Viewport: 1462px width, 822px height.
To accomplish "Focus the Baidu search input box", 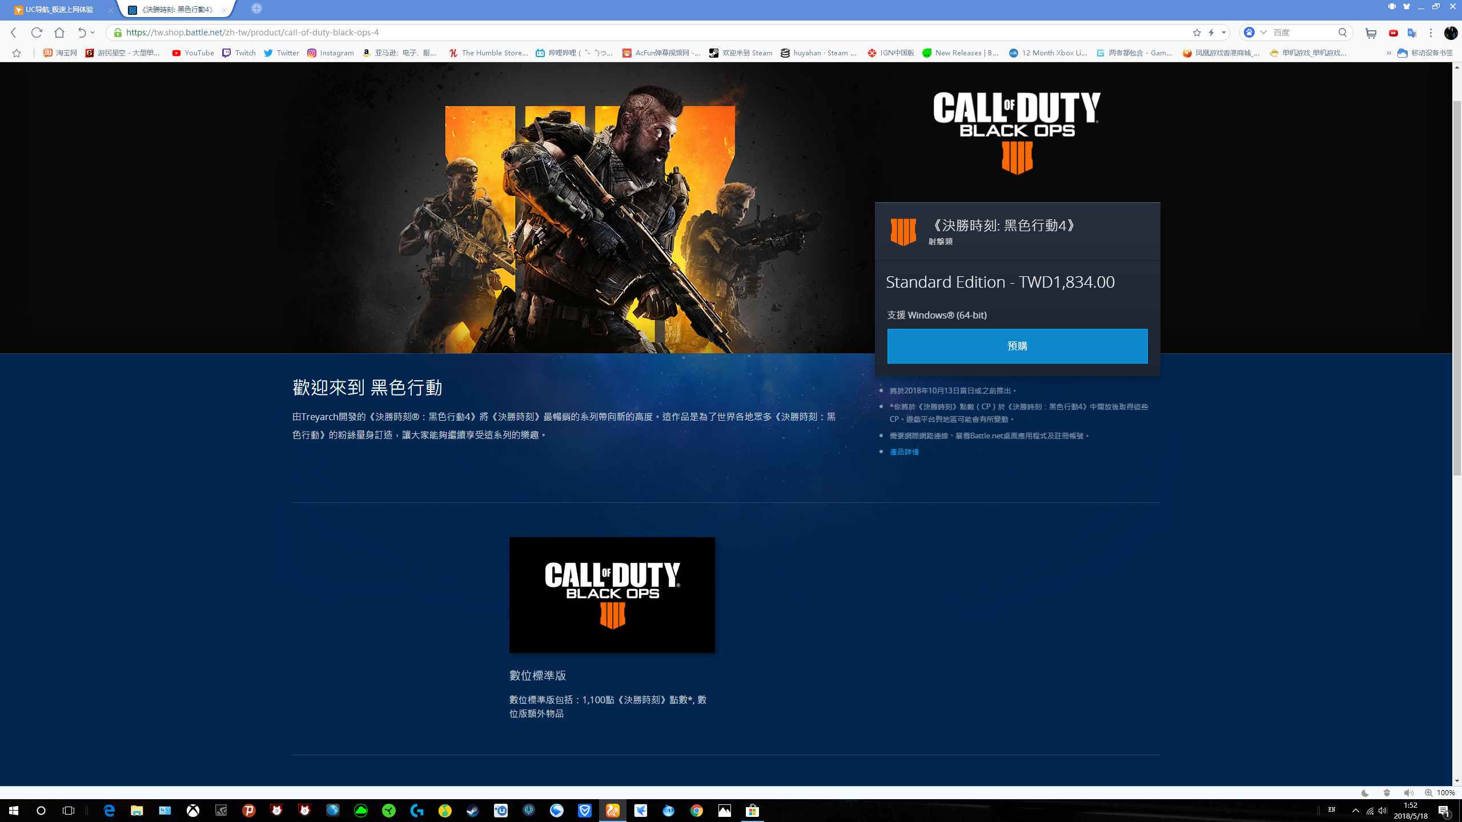I will click(1302, 33).
